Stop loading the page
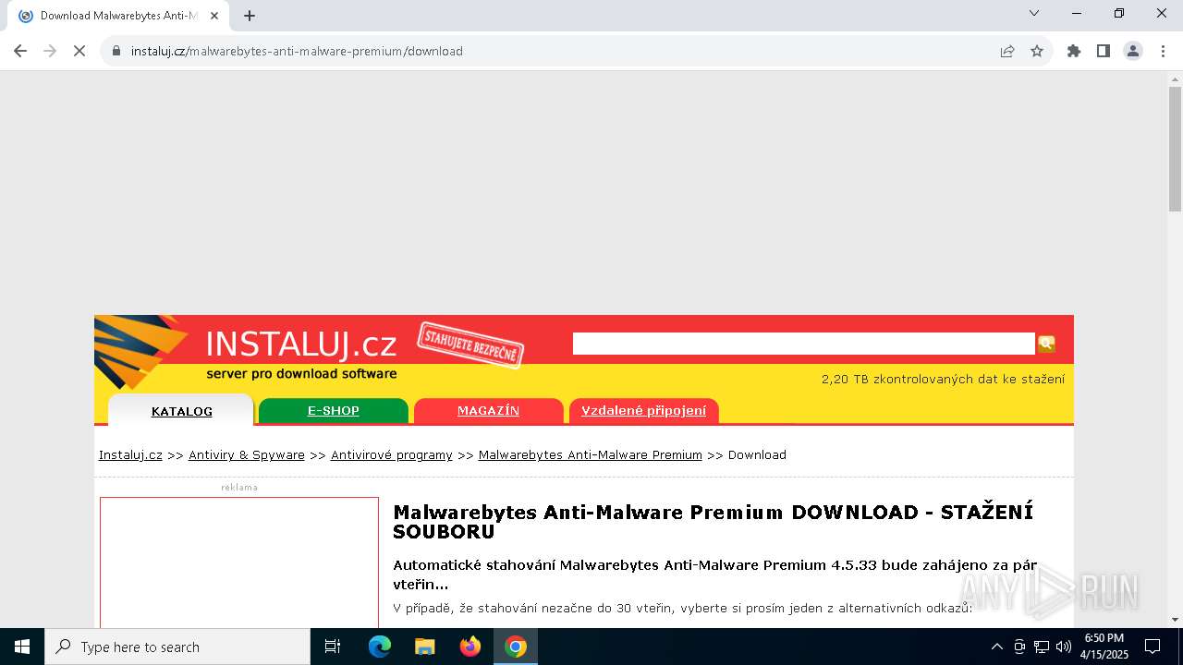This screenshot has width=1183, height=665. pos(79,51)
